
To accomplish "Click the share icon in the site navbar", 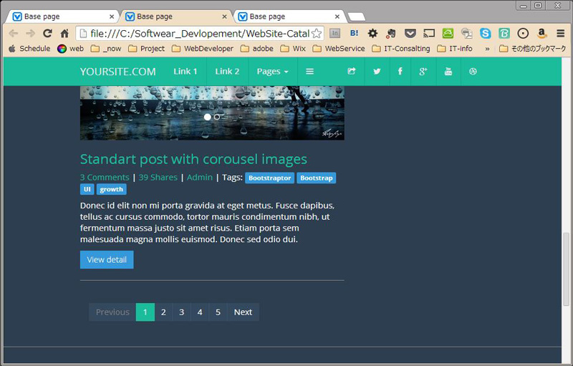I will 351,72.
